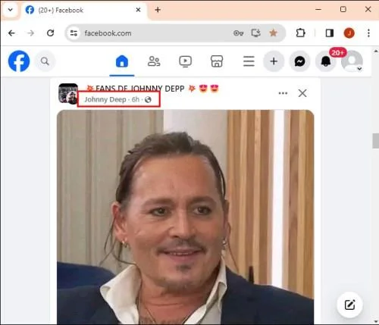379x325 pixels.
Task: Click the new message compose button
Action: click(x=350, y=305)
